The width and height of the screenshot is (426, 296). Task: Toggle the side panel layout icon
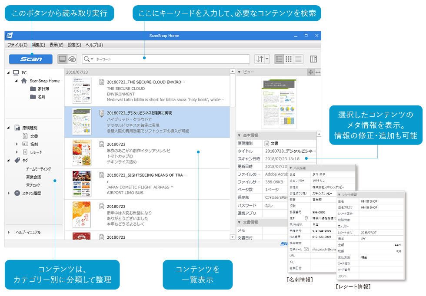tap(313, 59)
